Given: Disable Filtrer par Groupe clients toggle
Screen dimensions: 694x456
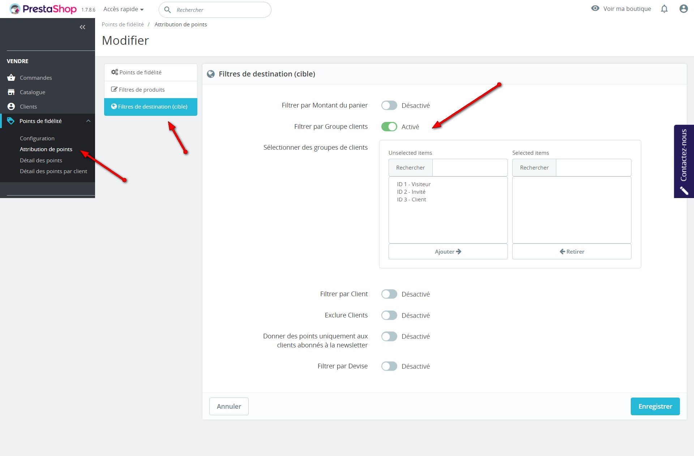Looking at the screenshot, I should pos(389,127).
